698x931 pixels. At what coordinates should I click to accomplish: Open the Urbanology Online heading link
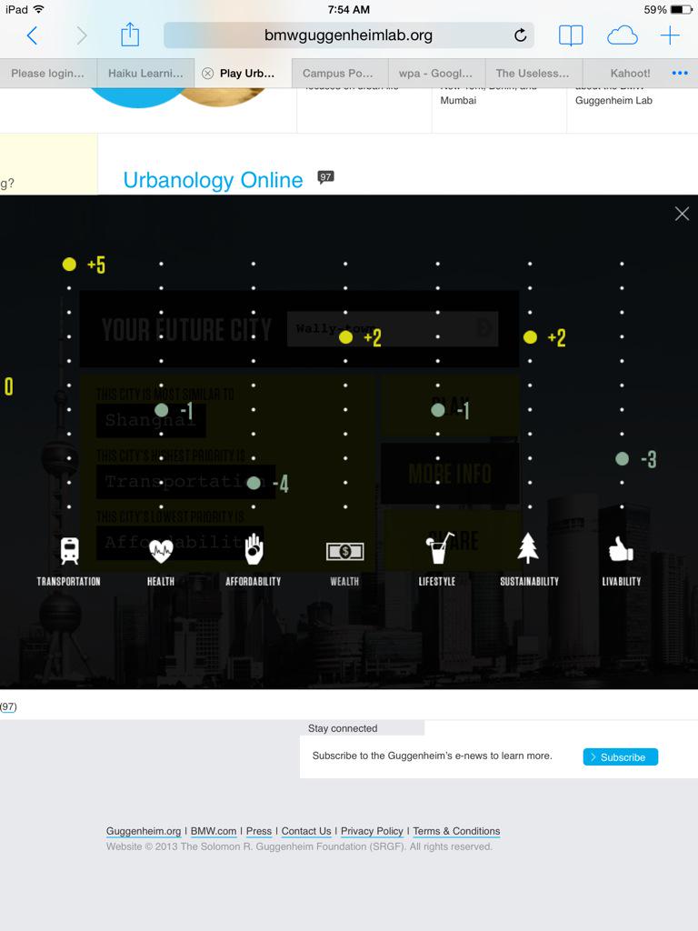(x=213, y=180)
